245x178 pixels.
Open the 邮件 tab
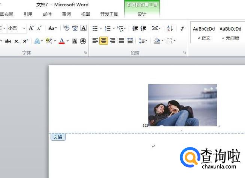[x=47, y=14]
